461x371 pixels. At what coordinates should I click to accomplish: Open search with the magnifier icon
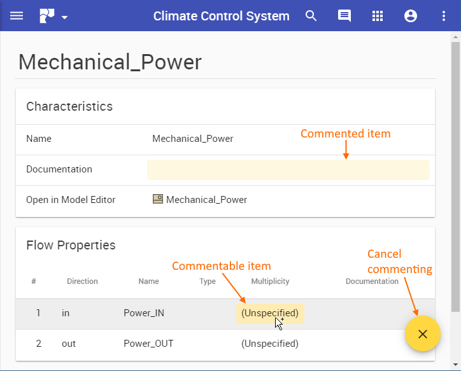pos(311,16)
